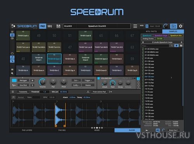Image resolution: width=194 pixels, height=144 pixels.
Task: Click the blue info icon in filter bar
Action: click(177, 46)
